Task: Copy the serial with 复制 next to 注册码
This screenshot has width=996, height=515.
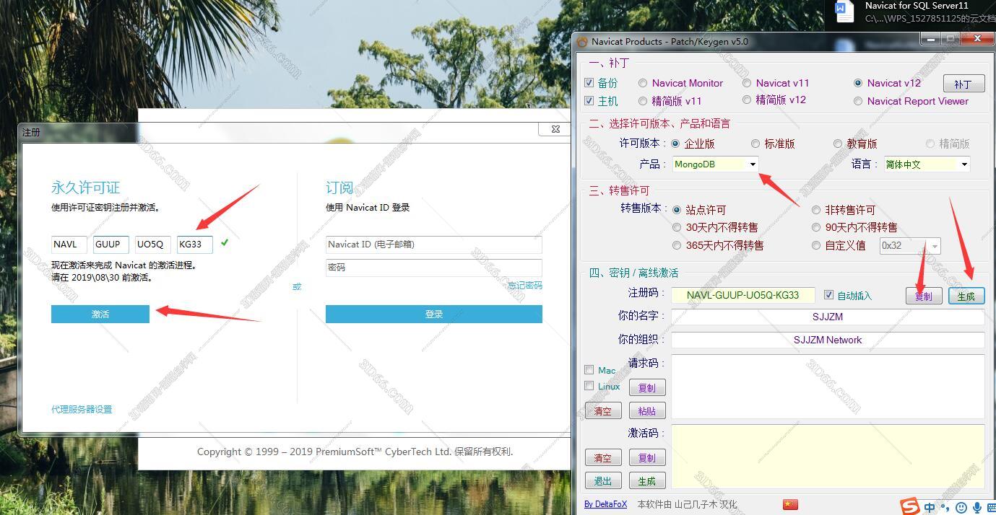Action: click(924, 296)
